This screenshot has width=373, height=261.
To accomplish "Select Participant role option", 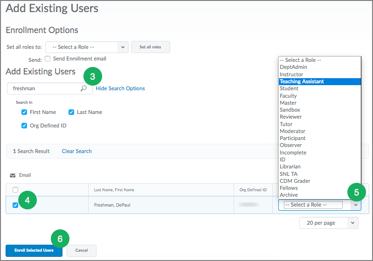I will tap(320, 138).
